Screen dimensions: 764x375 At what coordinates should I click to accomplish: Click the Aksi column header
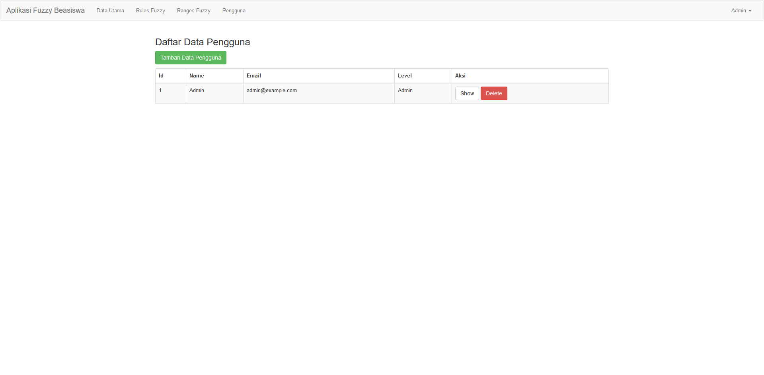click(x=530, y=75)
